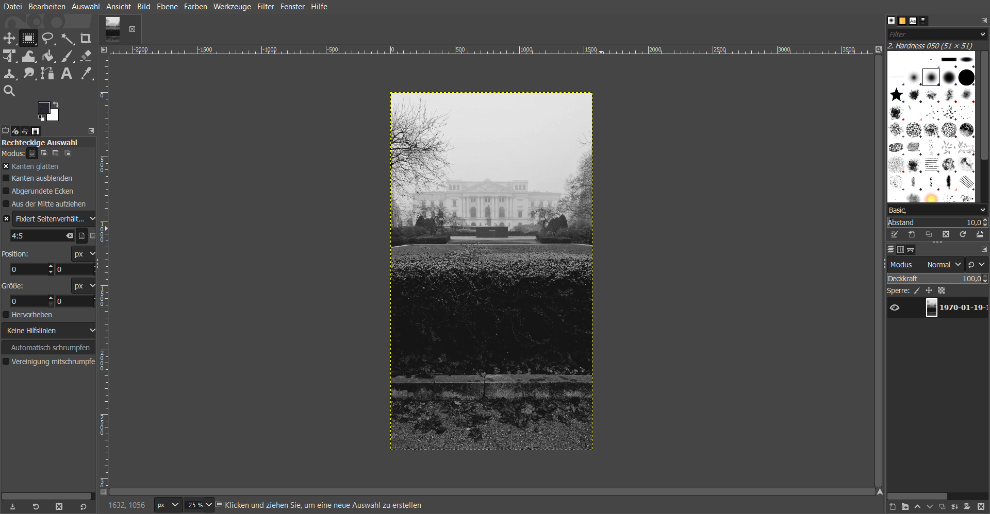The height and width of the screenshot is (514, 990).
Task: Select the Color Picker tool
Action: coord(86,74)
